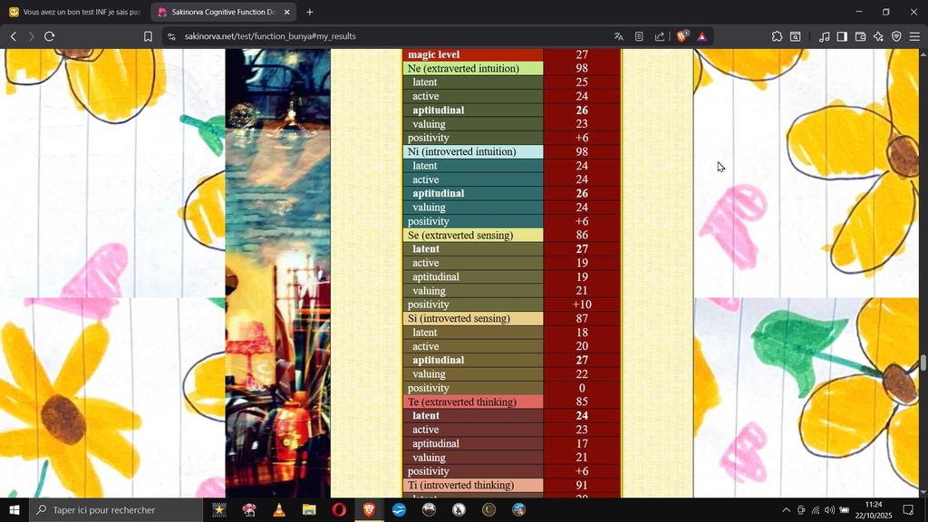Click the translate page icon
This screenshot has width=928, height=522.
coord(618,36)
